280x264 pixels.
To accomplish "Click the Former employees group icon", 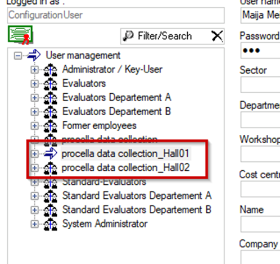I will click(51, 126).
